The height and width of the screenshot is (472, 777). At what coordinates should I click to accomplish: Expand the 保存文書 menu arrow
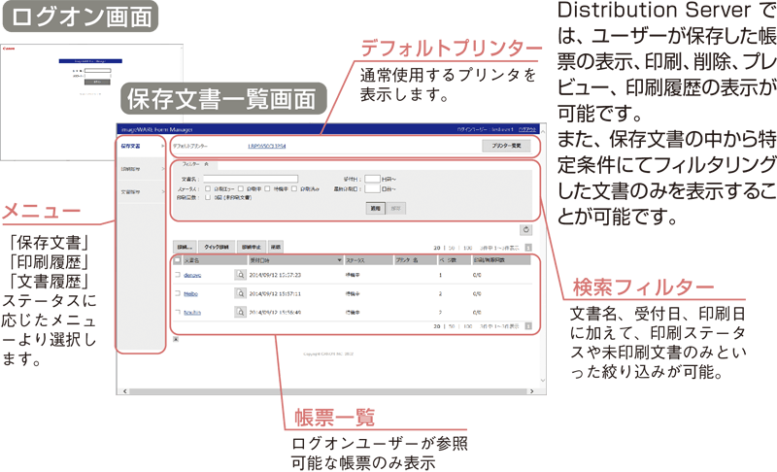pyautogui.click(x=162, y=146)
